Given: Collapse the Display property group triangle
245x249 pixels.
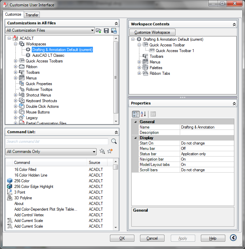Looking at the screenshot, I should (135, 138).
